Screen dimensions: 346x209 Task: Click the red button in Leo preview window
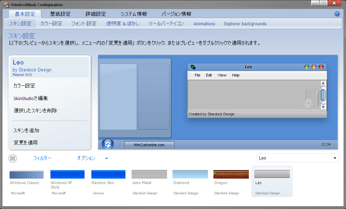(x=321, y=67)
